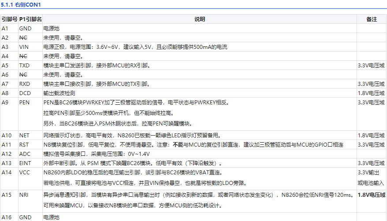
Task: Click the VIN description 电源正极 3.6V~6V
Action: [135, 47]
